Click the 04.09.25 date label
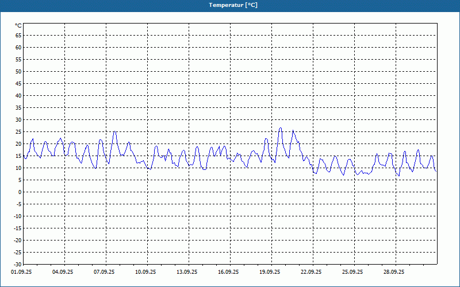The width and height of the screenshot is (460, 287). pos(63,272)
